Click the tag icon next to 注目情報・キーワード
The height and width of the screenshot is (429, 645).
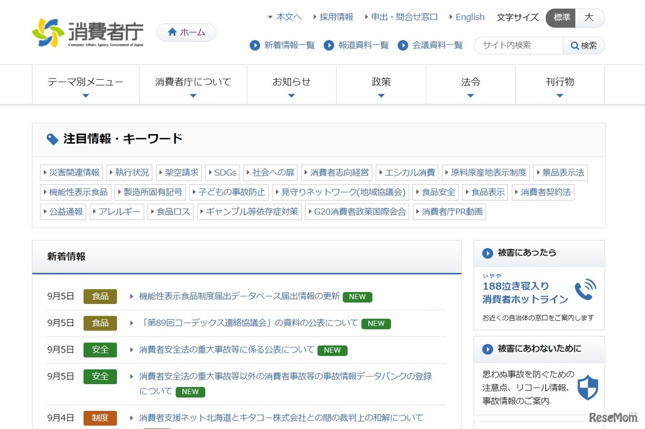tap(52, 139)
